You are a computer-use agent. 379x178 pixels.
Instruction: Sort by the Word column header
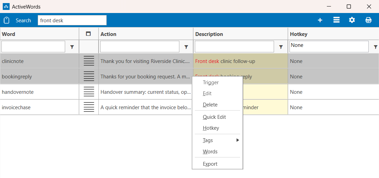pos(39,34)
